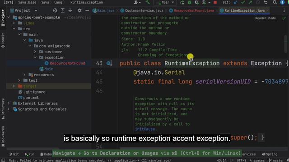Click the Git push arrow

tap(250, 2)
